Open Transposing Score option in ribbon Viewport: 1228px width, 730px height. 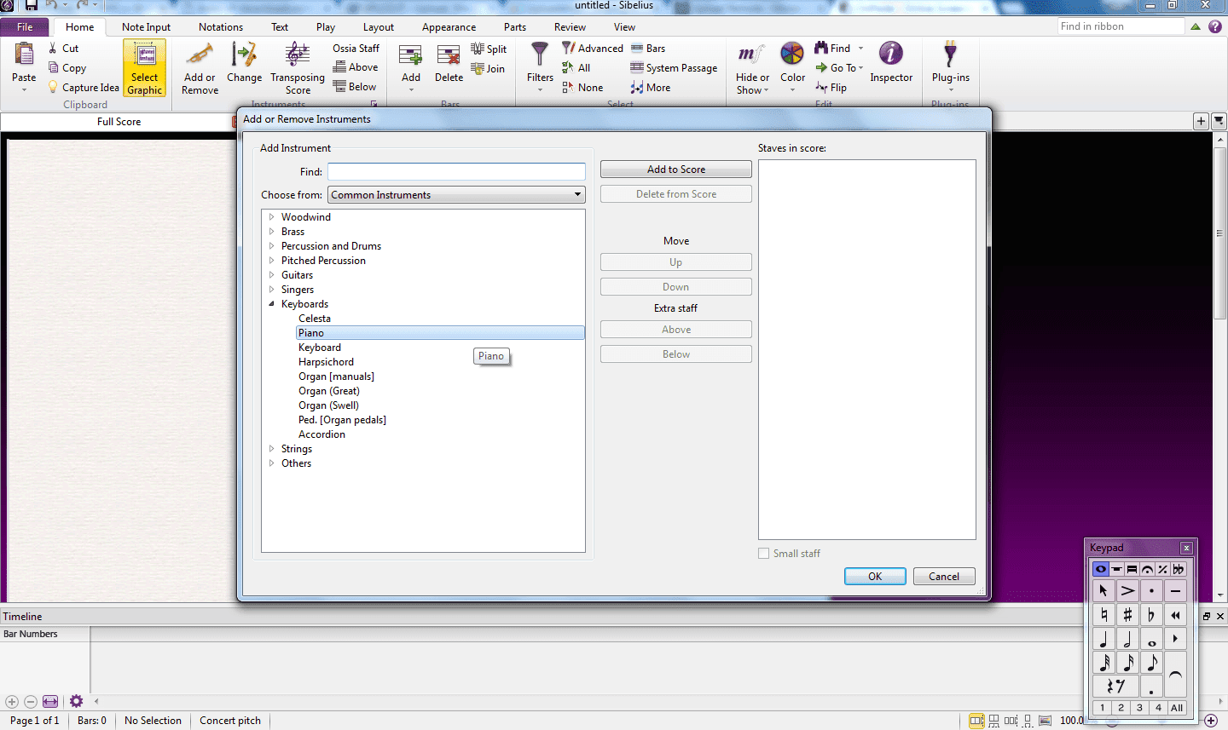pos(297,69)
